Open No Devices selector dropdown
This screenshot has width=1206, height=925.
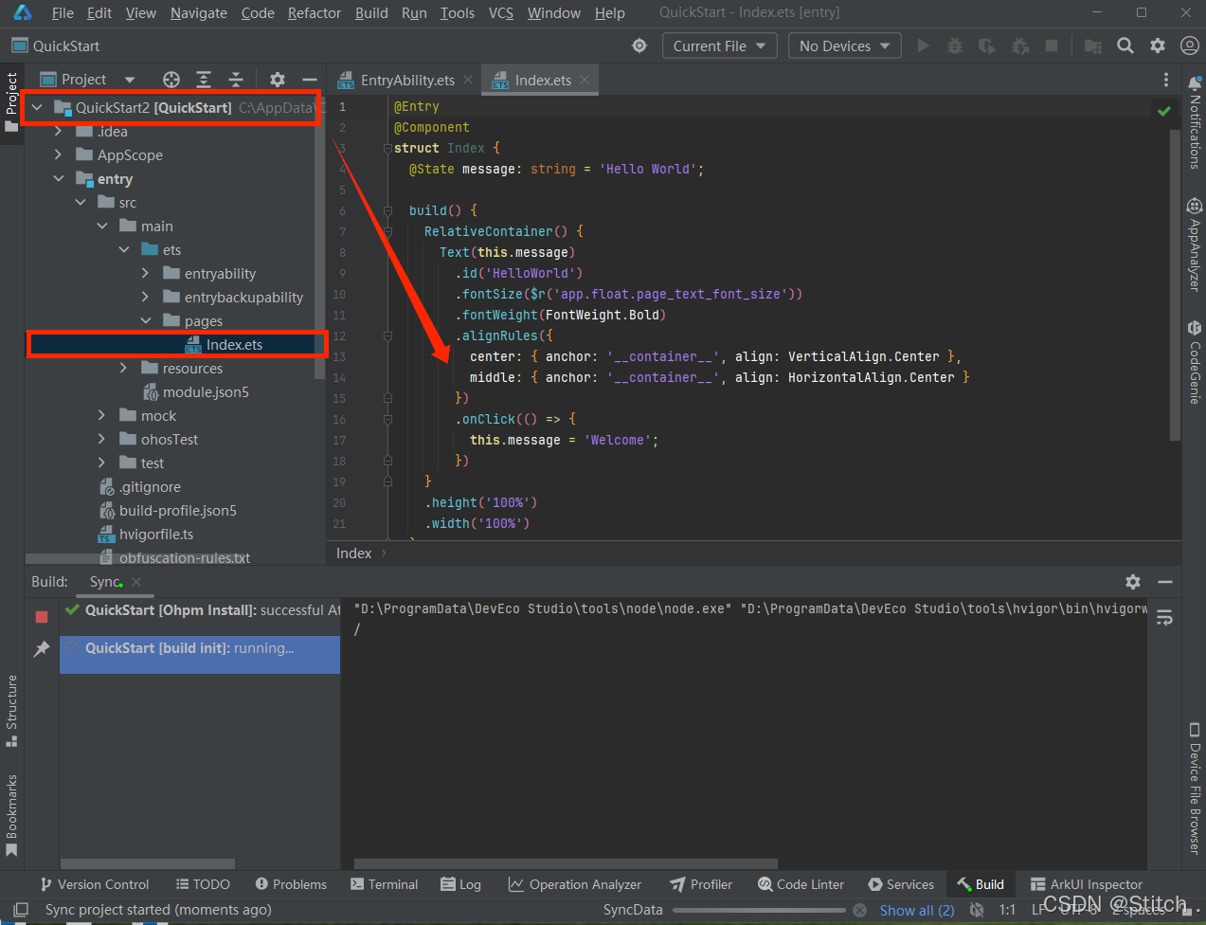844,45
